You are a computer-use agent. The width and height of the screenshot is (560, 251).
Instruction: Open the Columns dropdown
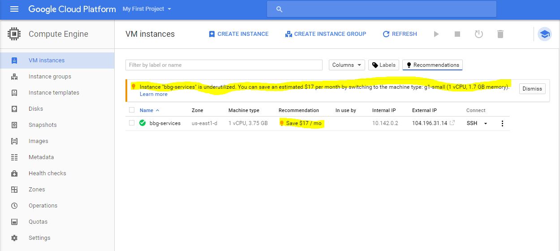[x=347, y=65]
